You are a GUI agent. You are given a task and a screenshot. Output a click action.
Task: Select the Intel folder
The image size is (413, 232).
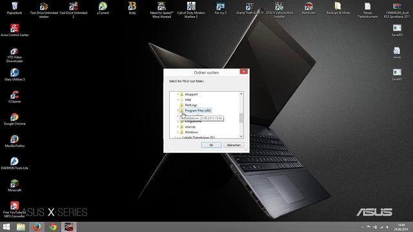coord(188,100)
